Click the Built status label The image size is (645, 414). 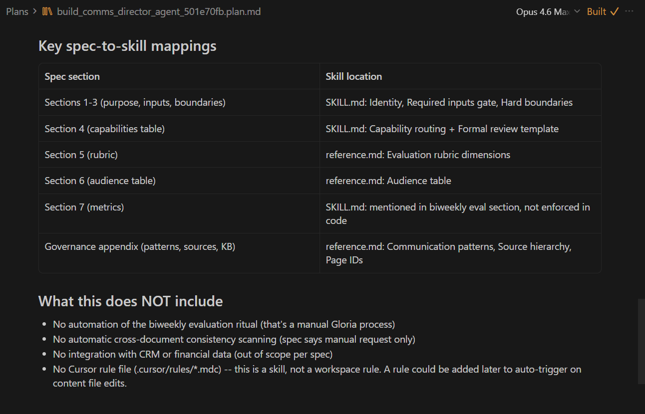pyautogui.click(x=596, y=11)
